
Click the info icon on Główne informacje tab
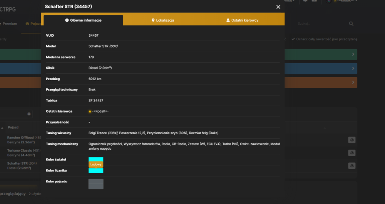click(x=67, y=20)
